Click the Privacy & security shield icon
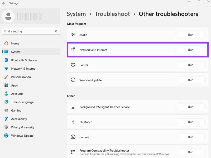Image resolution: width=211 pixels, height=158 pixels. 6,127
